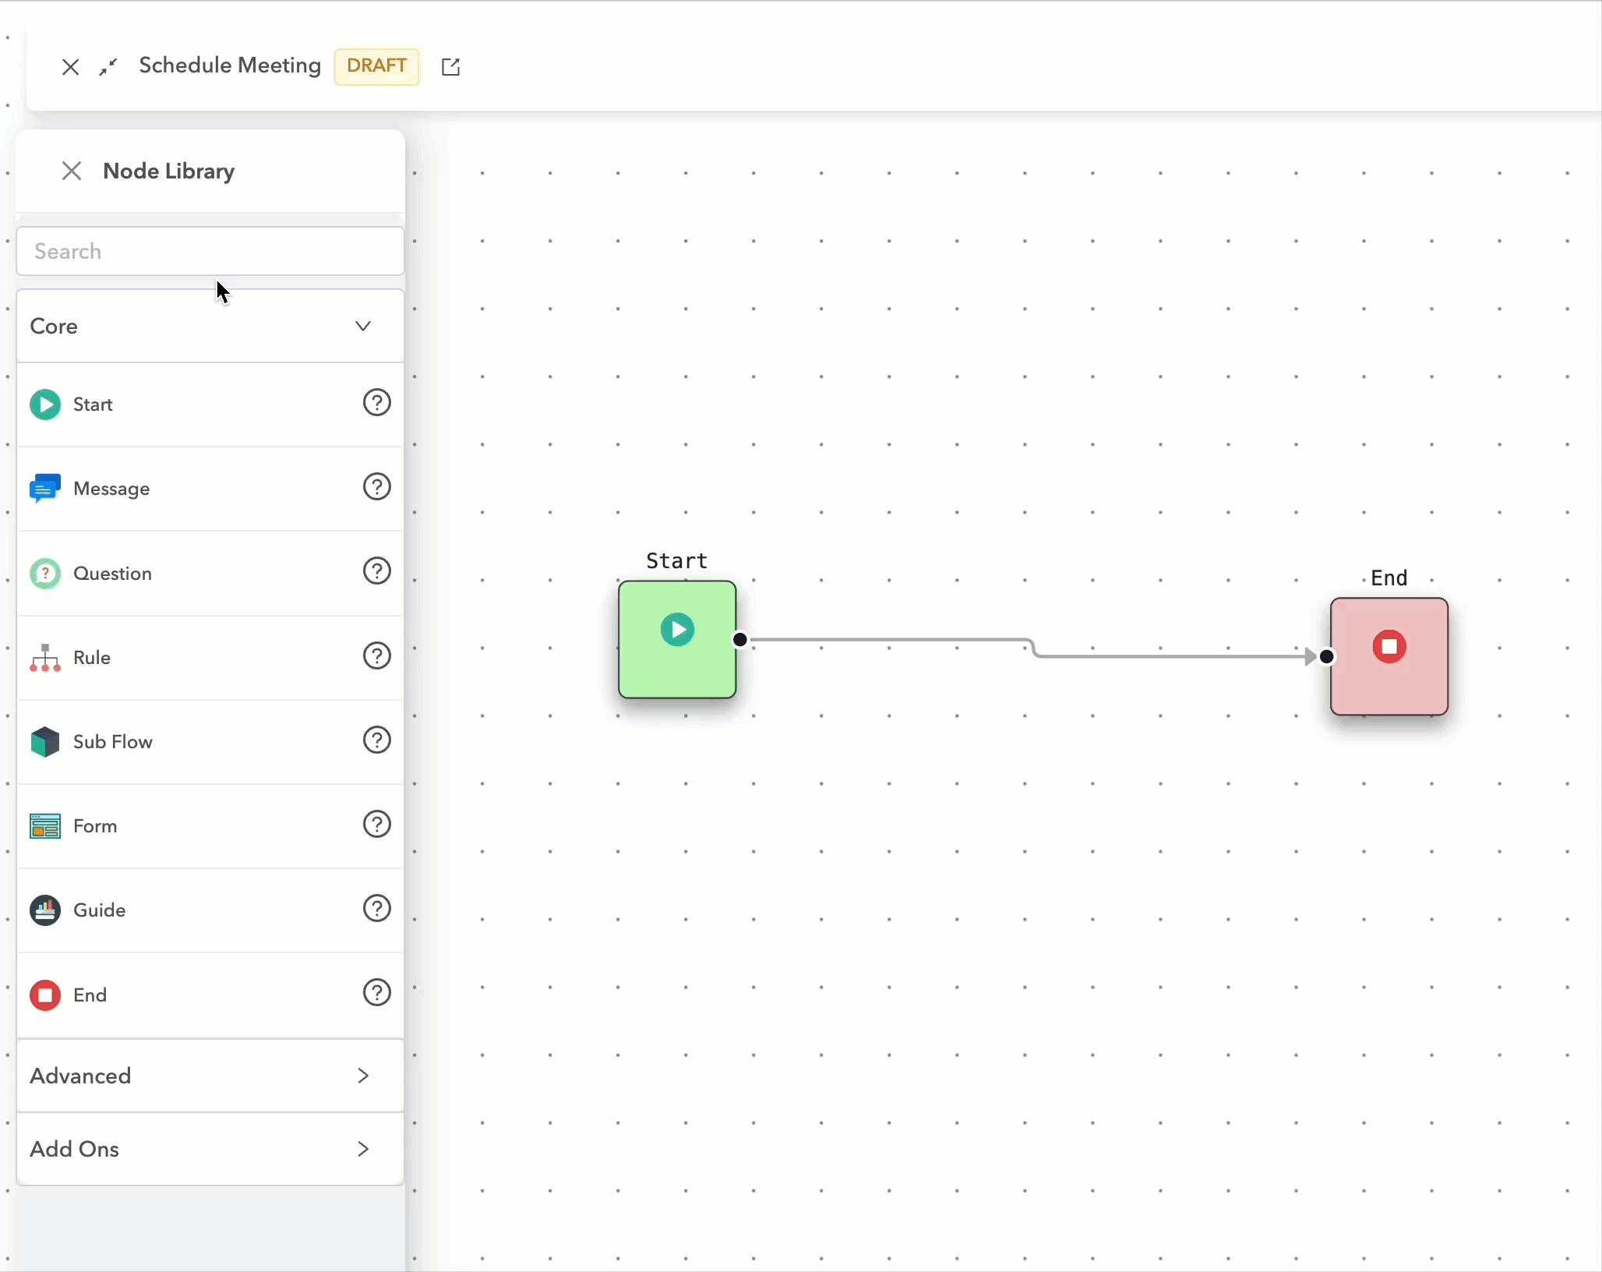
Task: Select the Form node icon
Action: (x=45, y=826)
